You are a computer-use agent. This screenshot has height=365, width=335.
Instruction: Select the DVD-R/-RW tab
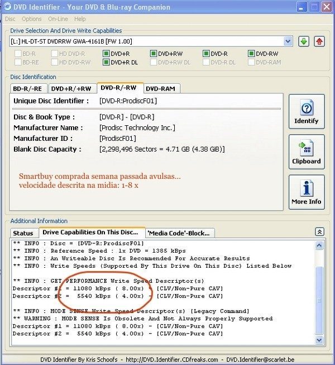tap(120, 88)
